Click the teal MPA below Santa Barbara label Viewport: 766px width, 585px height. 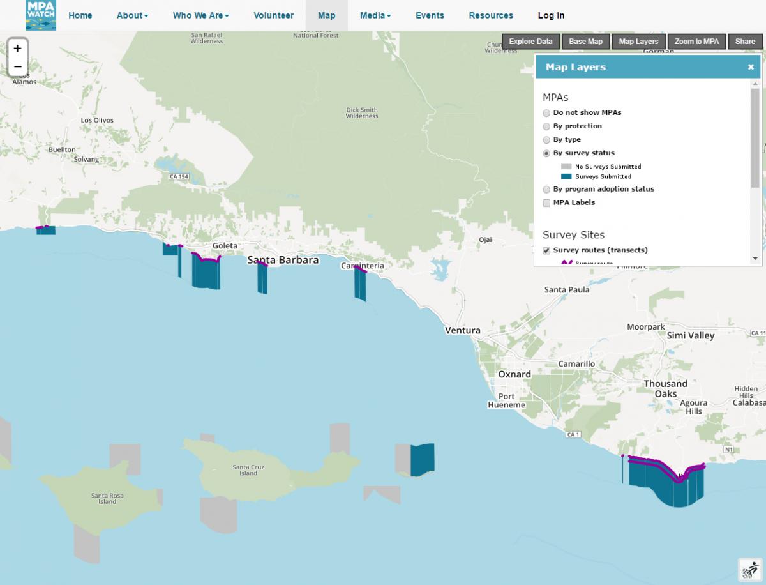click(x=262, y=278)
